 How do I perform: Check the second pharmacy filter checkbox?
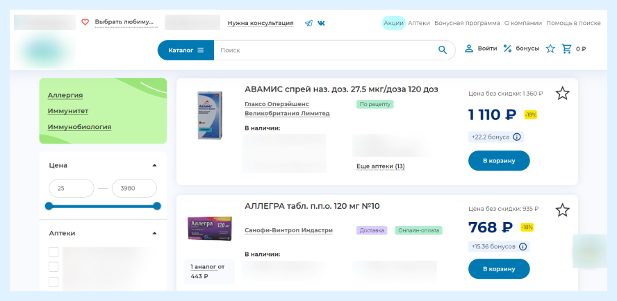point(54,267)
